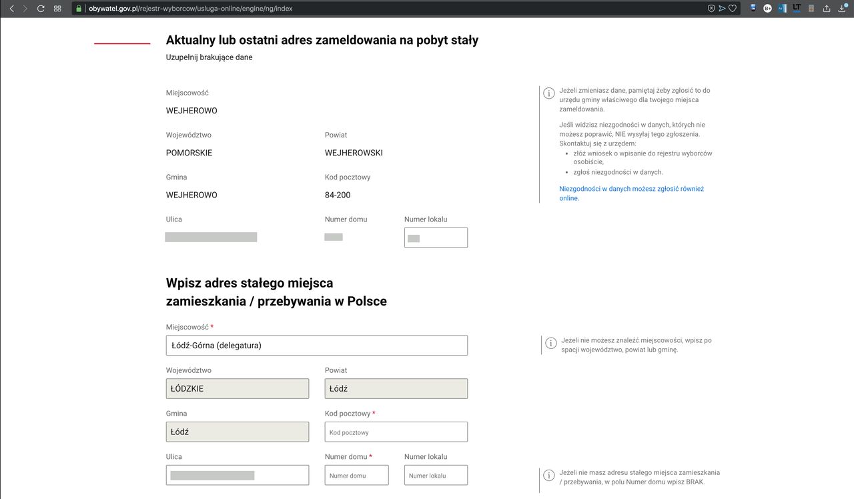Click the green padlock security icon
Screen dimensions: 854x499
tap(79, 9)
